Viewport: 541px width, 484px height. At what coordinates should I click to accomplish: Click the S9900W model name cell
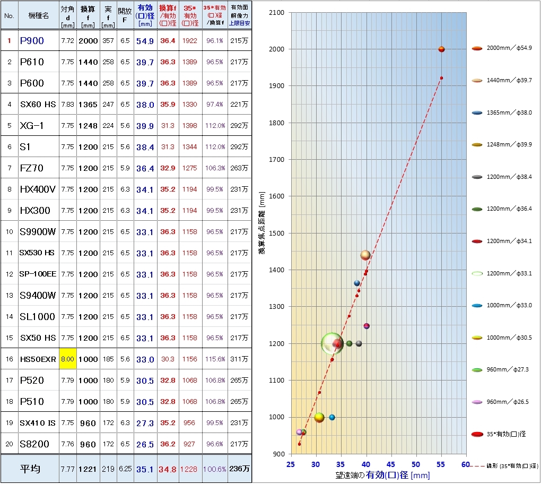click(x=38, y=231)
